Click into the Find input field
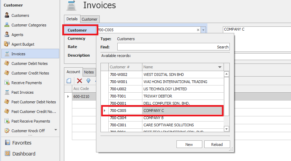Image resolution: width=291 pixels, height=161 pixels. coord(167,47)
